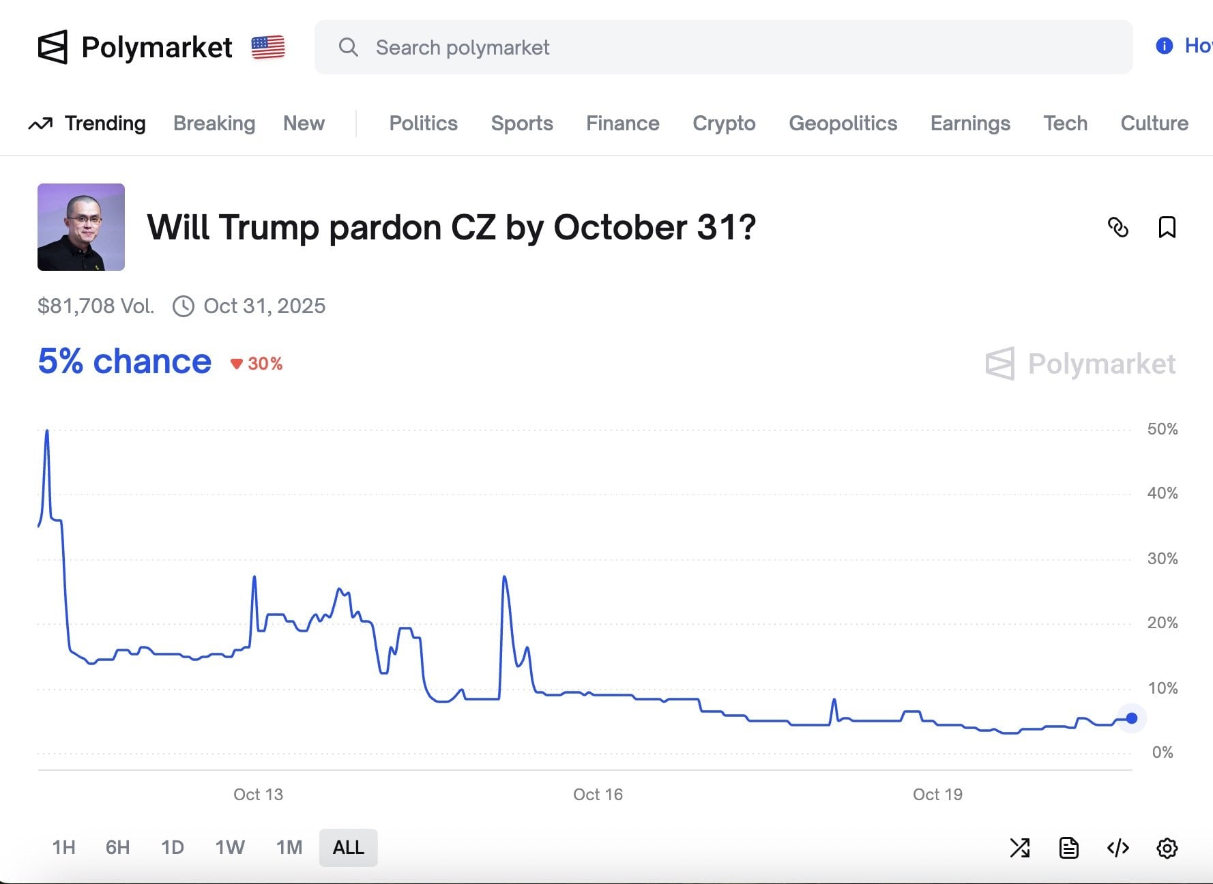Click the latest price dot on chart
Screen dimensions: 1213x884
click(x=1131, y=718)
